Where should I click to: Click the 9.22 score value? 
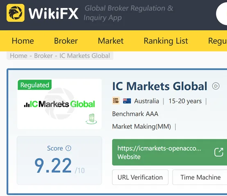53,165
